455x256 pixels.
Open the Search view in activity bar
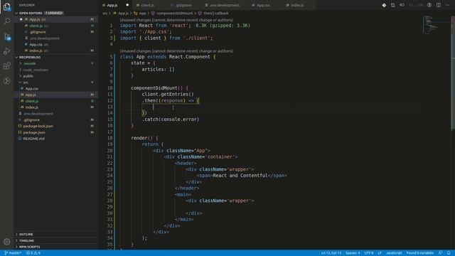(x=7, y=21)
